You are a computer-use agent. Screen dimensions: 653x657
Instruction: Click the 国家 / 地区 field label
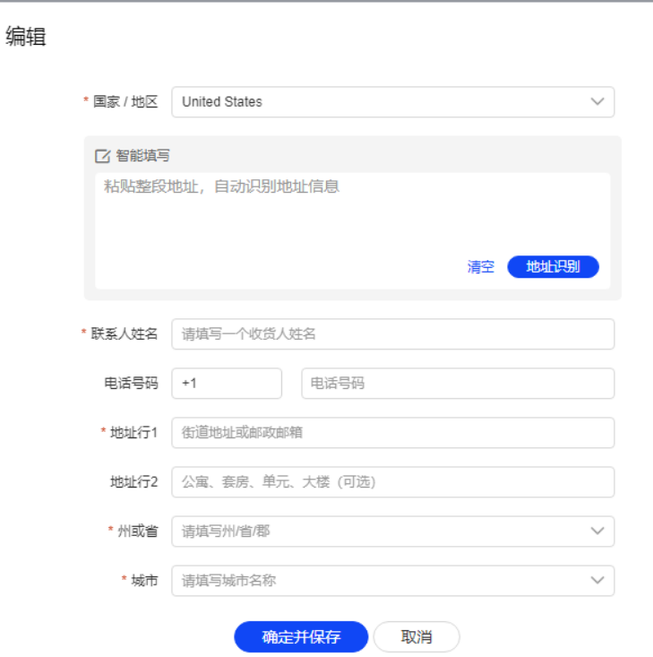[x=125, y=102]
